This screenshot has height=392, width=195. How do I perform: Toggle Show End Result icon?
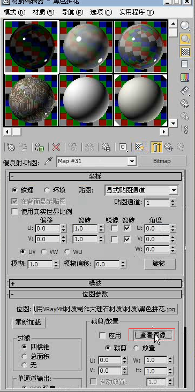pyautogui.click(x=156, y=147)
